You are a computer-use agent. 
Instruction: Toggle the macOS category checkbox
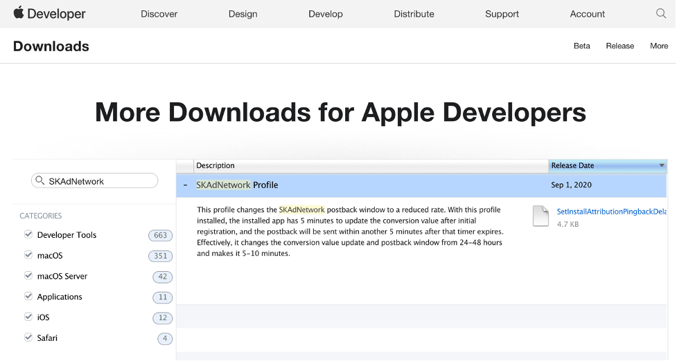coord(28,255)
